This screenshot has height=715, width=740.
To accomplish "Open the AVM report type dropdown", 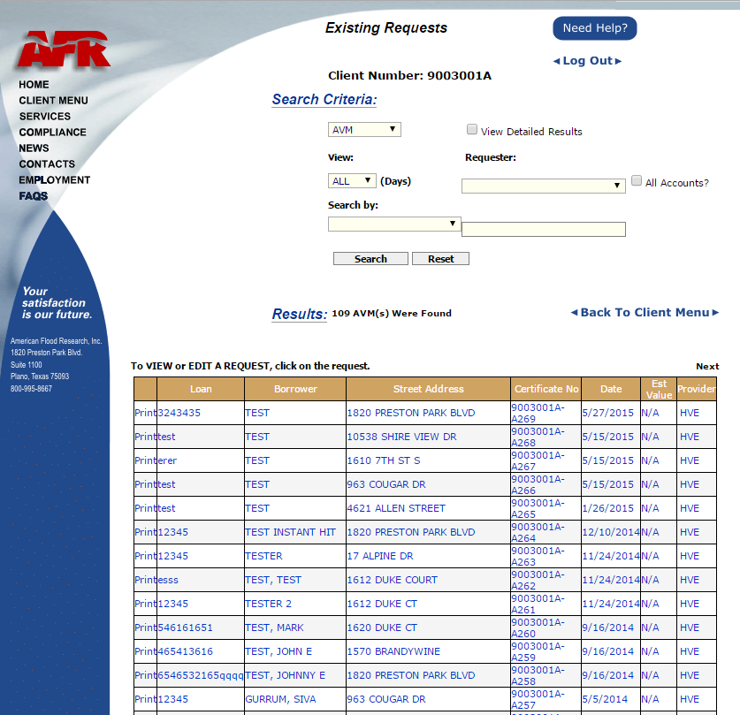I will click(364, 129).
